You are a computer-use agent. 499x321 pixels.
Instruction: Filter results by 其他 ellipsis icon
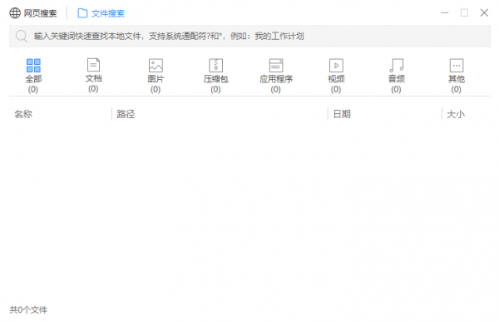pyautogui.click(x=457, y=66)
